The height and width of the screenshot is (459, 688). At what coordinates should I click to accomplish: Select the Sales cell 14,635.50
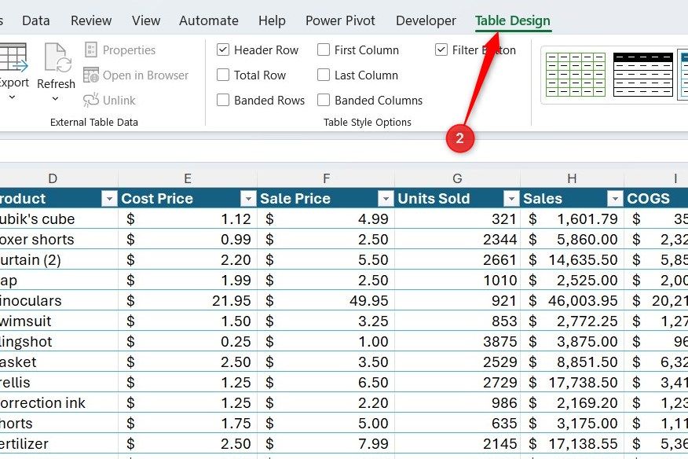click(x=572, y=259)
